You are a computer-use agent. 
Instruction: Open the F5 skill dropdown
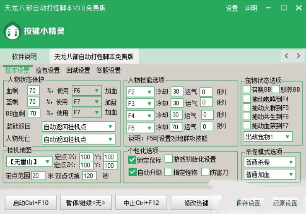[x=140, y=128]
